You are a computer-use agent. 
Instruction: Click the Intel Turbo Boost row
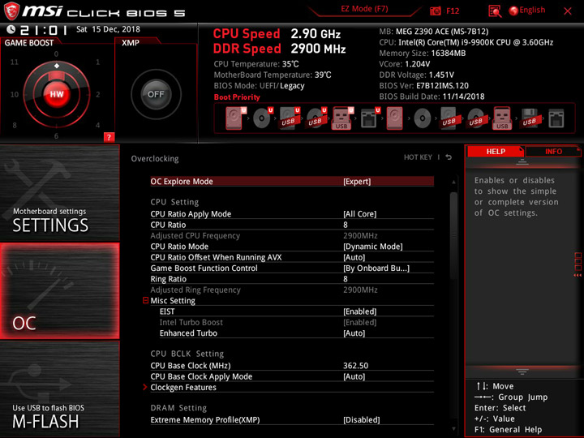click(297, 322)
